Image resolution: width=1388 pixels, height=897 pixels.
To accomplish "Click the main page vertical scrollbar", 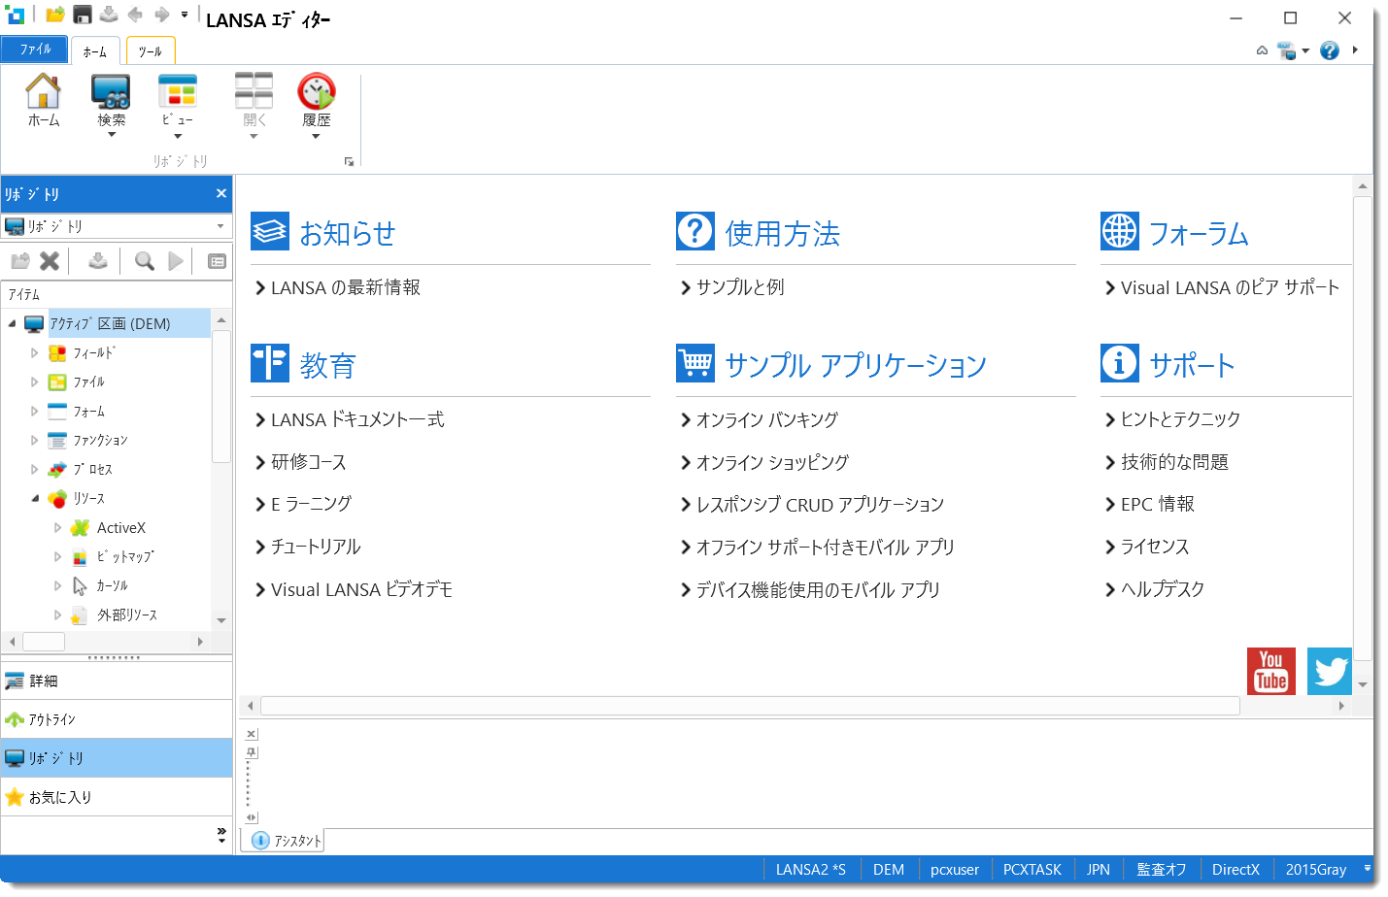I will (1363, 427).
